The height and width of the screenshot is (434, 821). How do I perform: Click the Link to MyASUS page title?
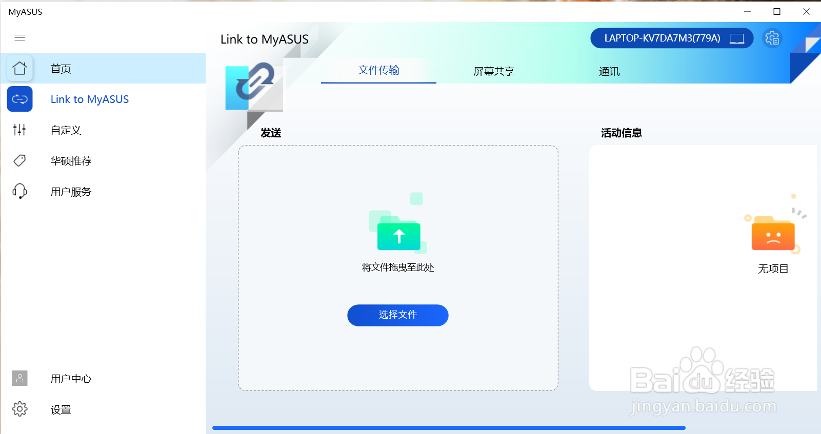click(265, 39)
